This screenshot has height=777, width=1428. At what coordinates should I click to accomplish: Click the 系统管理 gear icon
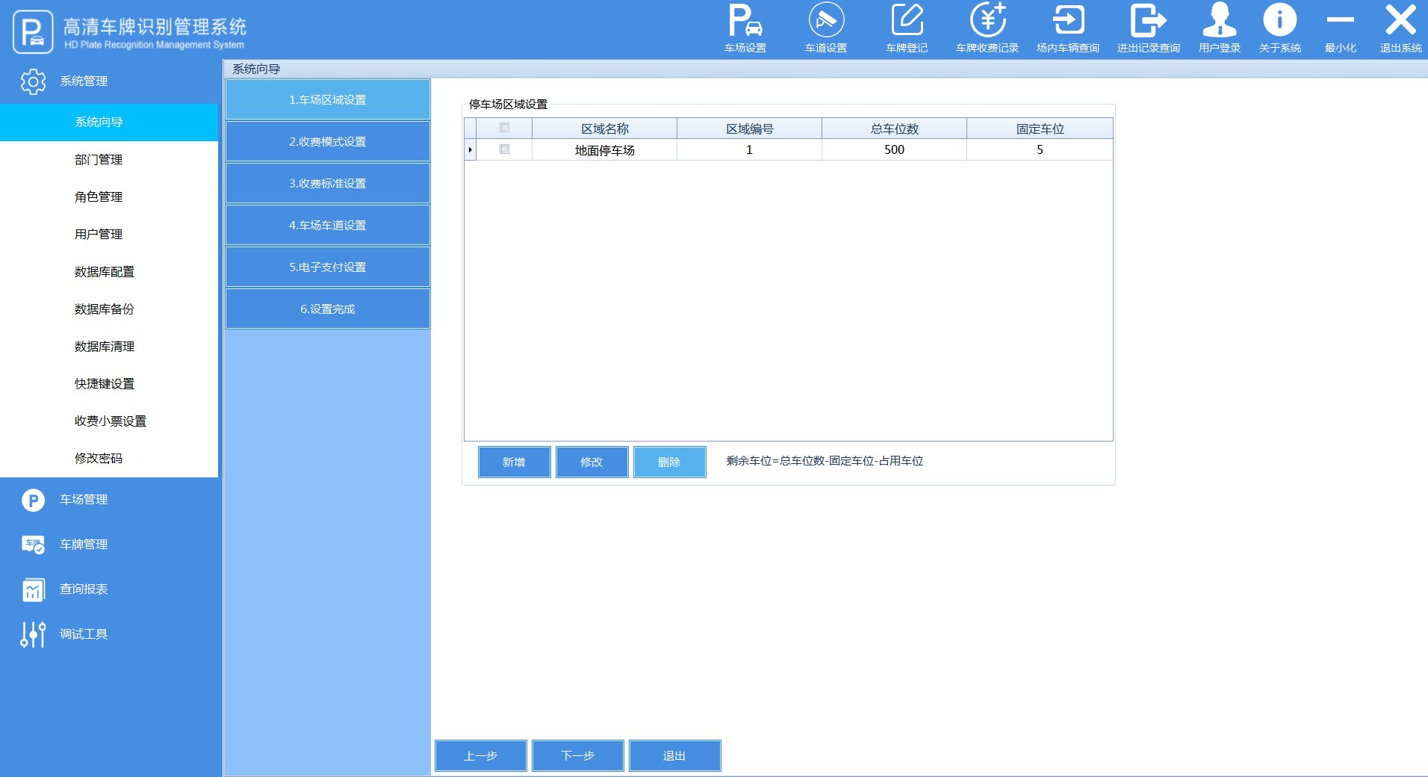(33, 81)
